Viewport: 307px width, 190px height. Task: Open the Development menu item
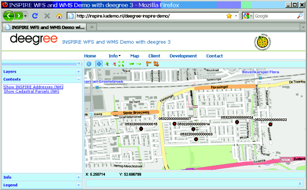tap(183, 56)
